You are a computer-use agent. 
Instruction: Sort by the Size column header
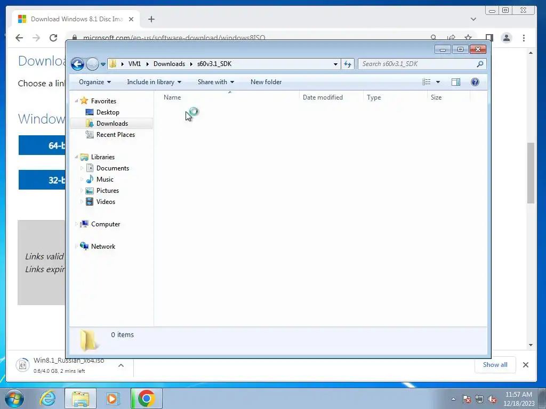coord(449,97)
